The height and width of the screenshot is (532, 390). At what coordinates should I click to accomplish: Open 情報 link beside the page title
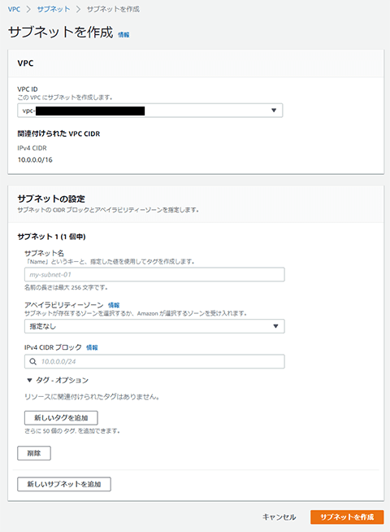123,35
